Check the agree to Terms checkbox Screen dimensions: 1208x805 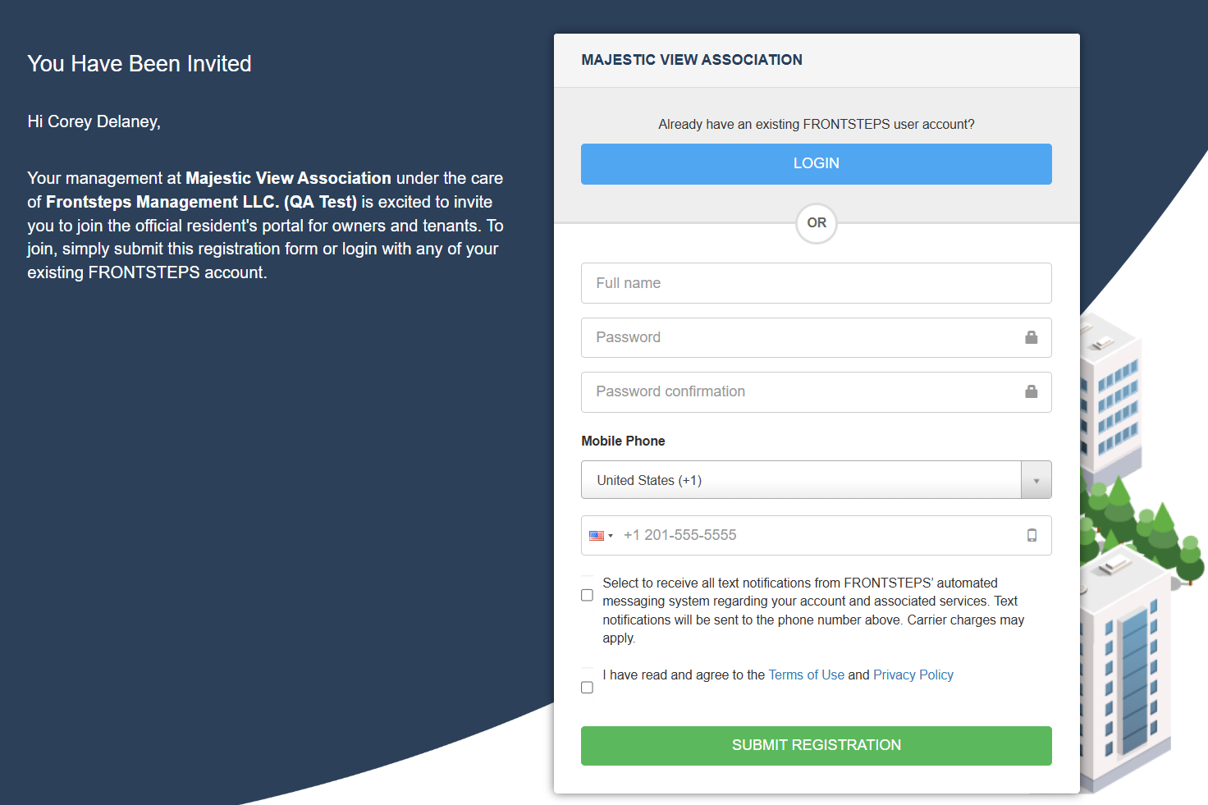point(588,688)
